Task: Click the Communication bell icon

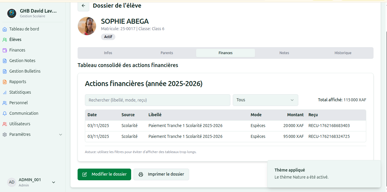Action: (4, 113)
